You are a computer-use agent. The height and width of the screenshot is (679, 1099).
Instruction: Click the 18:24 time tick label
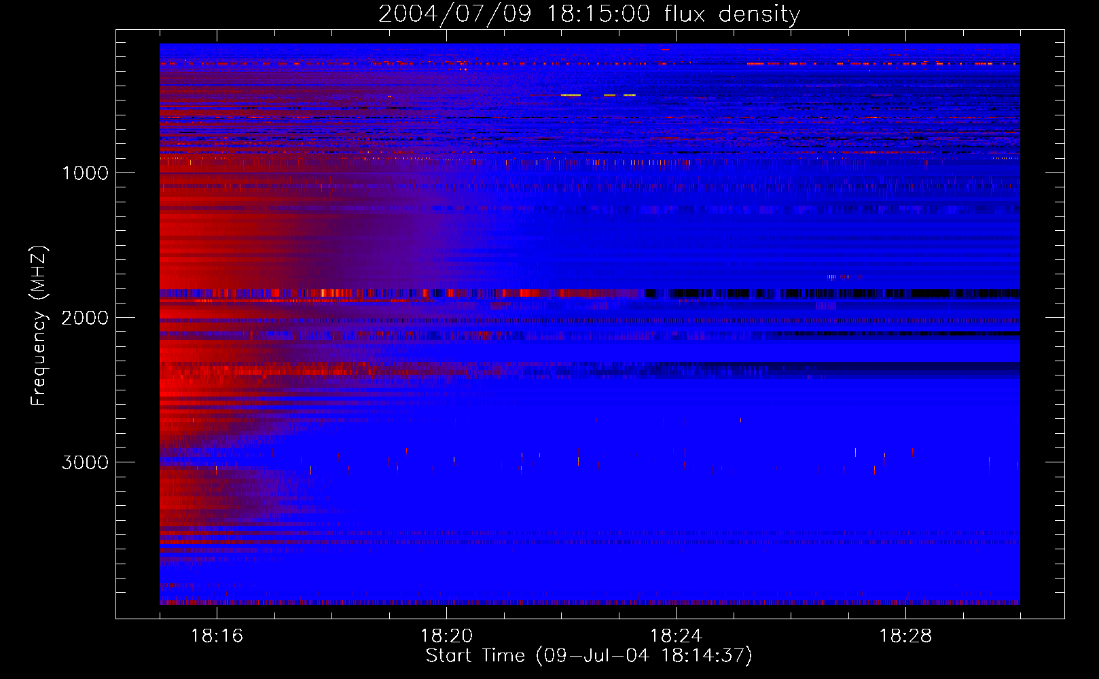click(x=676, y=636)
